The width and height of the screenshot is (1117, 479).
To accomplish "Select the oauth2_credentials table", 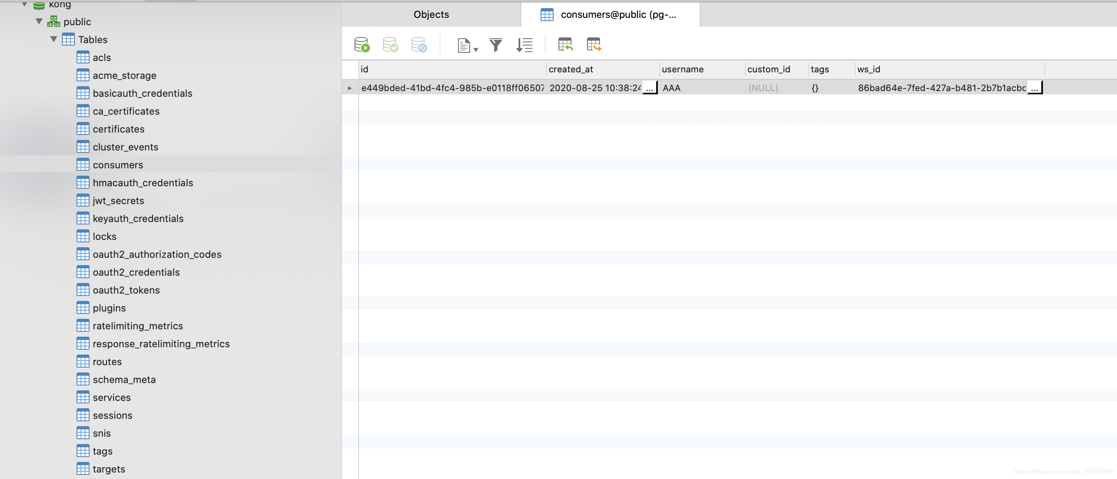I will [136, 272].
